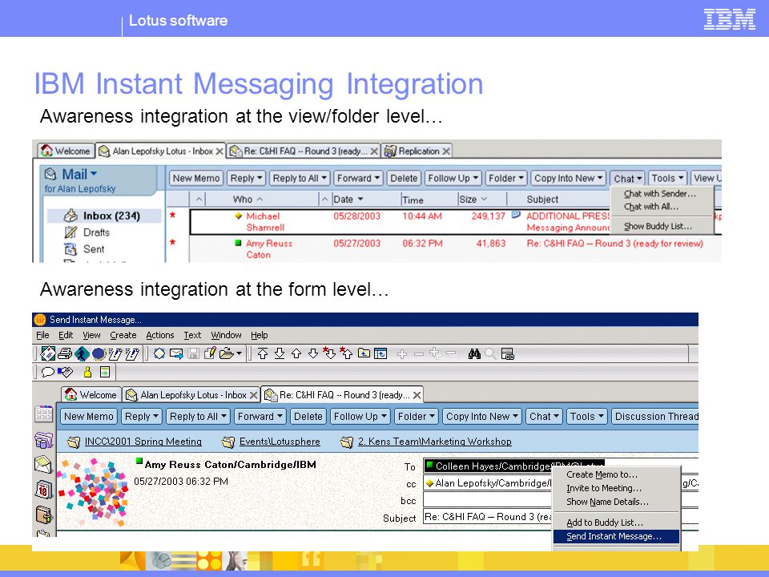Screen dimensions: 769x577
Task: Click the speech bubble chat icon
Action: tap(47, 372)
